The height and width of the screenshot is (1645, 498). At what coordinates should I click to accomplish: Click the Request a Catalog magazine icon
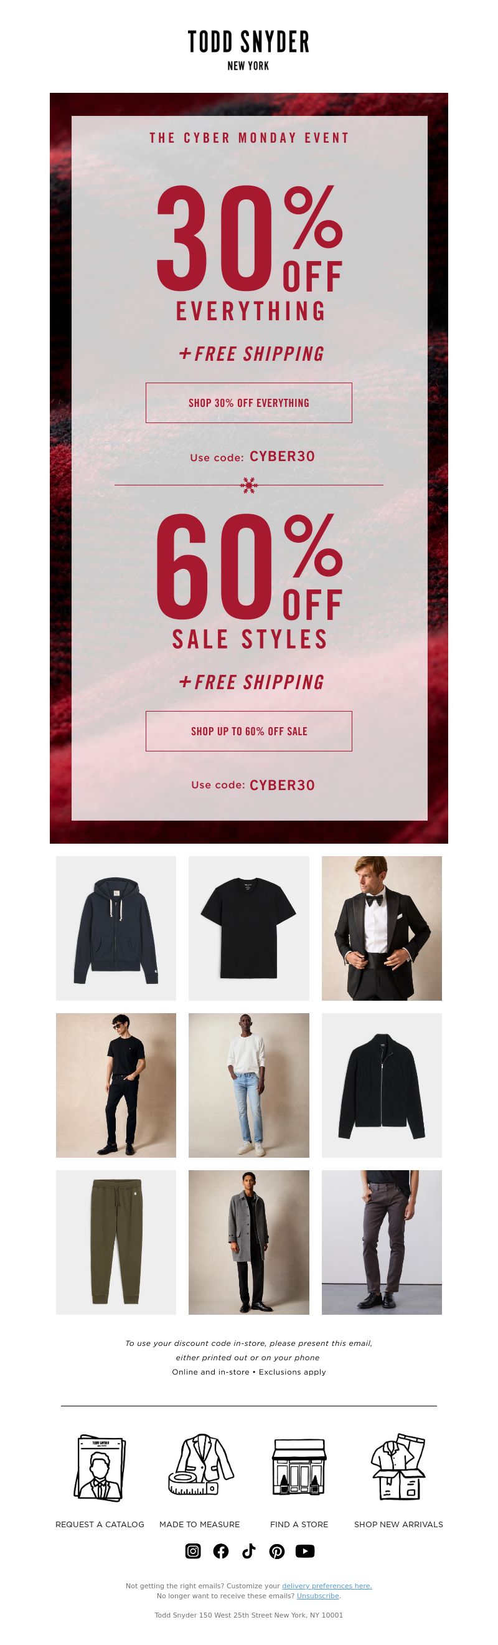pos(100,1468)
